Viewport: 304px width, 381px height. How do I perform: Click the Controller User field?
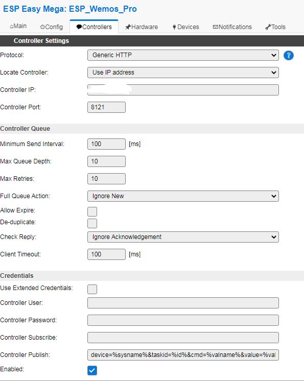[x=183, y=303]
